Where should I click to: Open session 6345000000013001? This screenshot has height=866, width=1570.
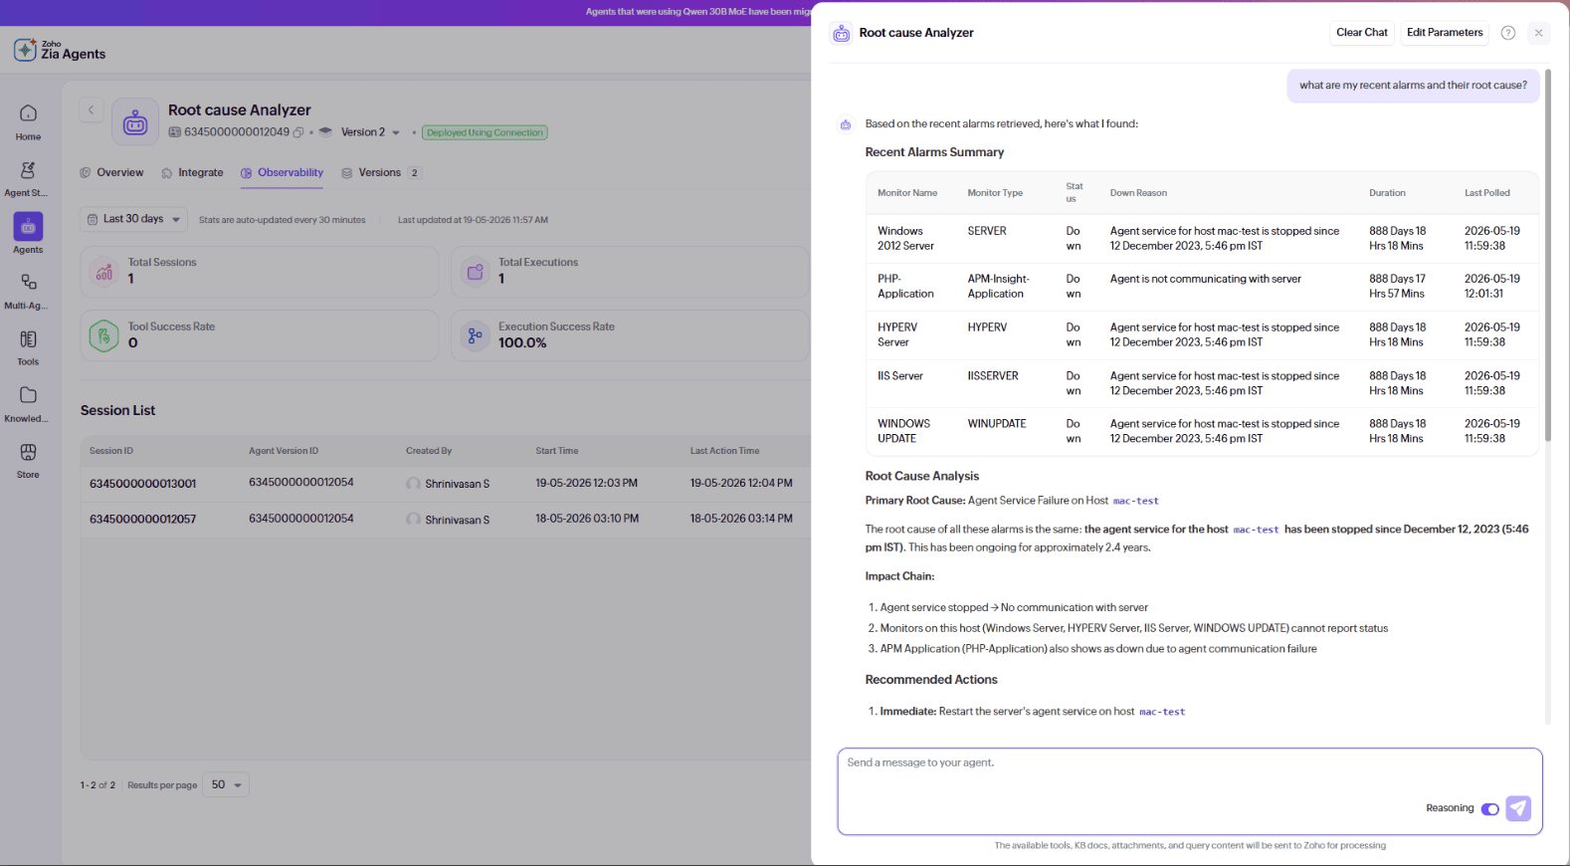143,484
